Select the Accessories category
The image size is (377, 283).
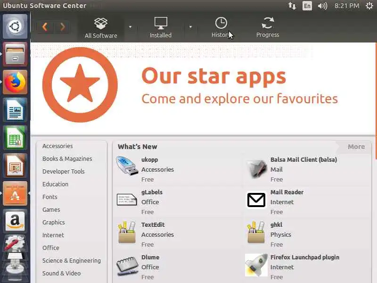[57, 146]
